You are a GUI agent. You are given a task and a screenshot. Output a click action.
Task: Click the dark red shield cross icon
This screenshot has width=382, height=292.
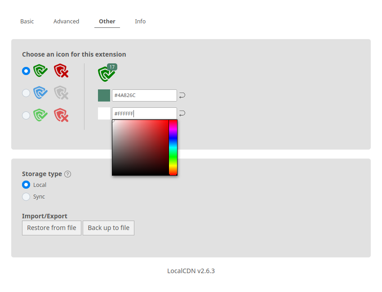point(61,71)
